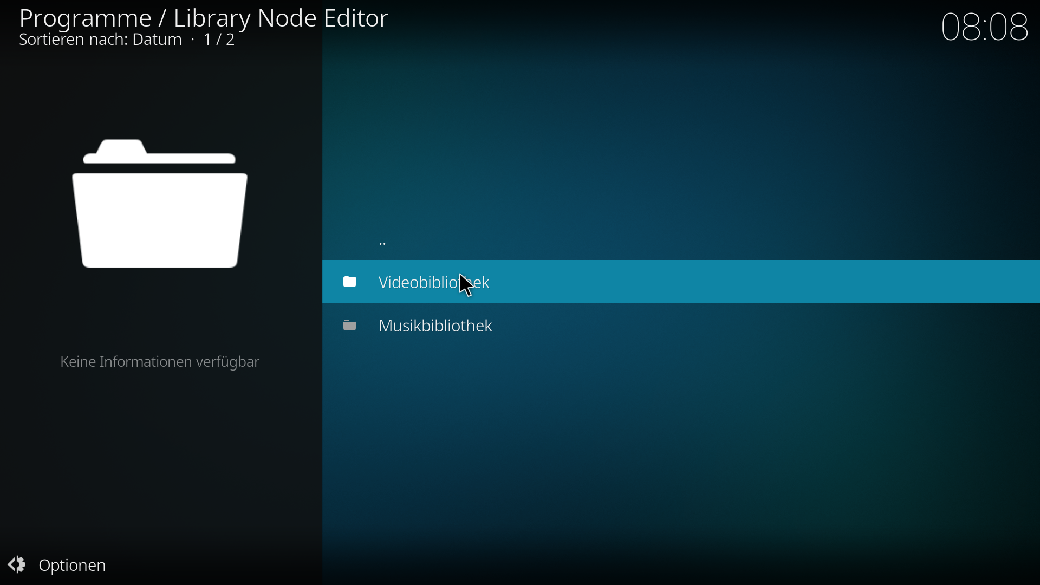The height and width of the screenshot is (585, 1040).
Task: Click the 'Programme / Library Node Editor' title
Action: click(x=204, y=18)
